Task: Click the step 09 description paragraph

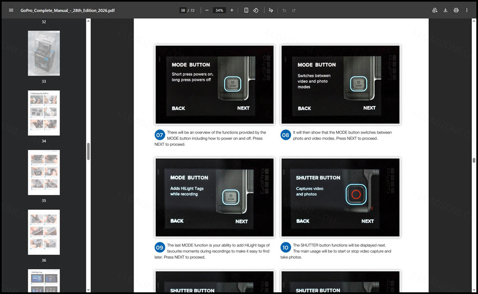Action: [x=212, y=251]
